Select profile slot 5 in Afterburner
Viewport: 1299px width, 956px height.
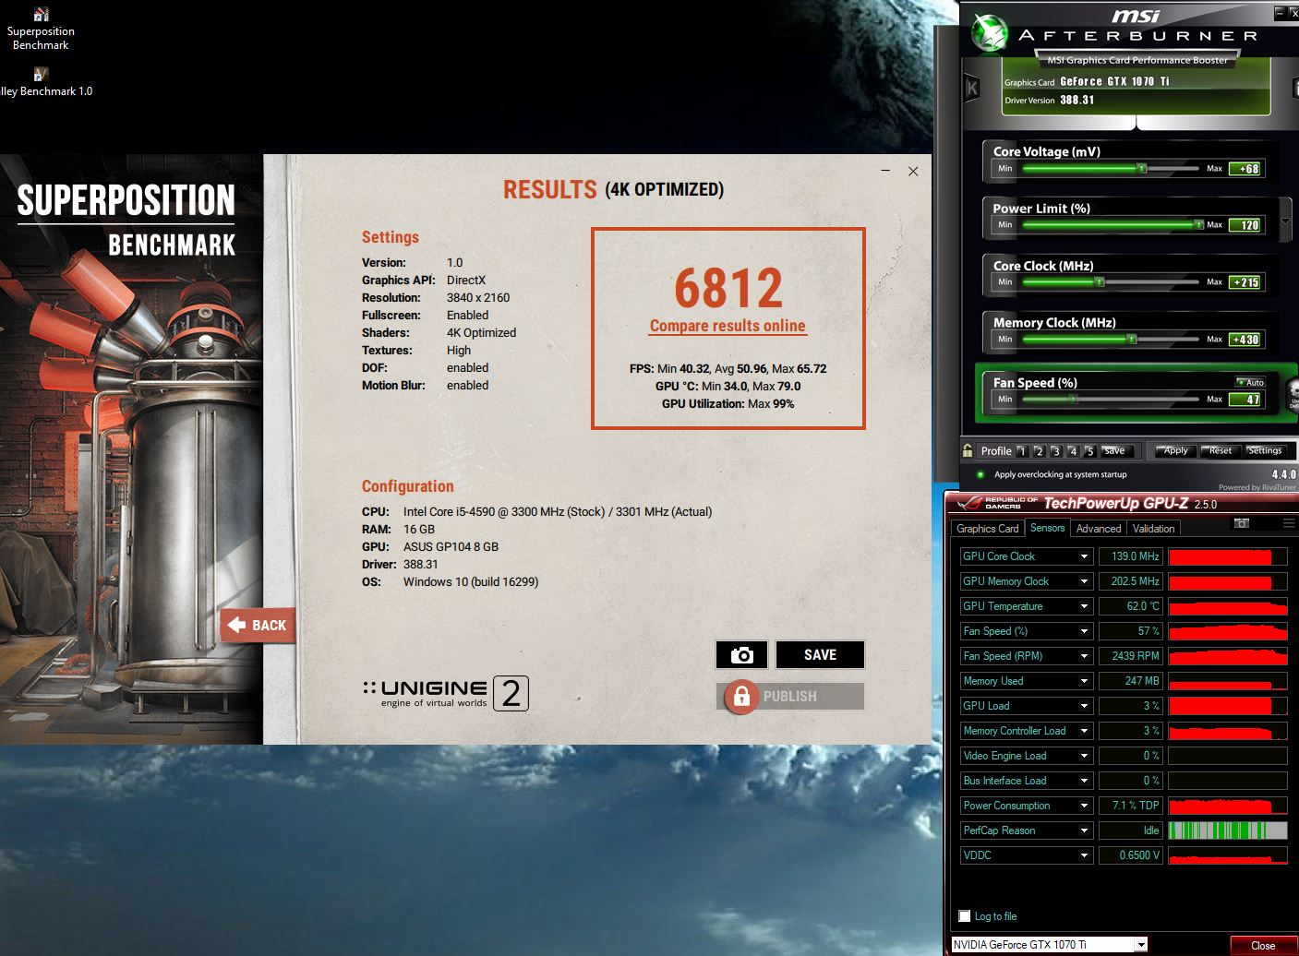click(x=1090, y=451)
